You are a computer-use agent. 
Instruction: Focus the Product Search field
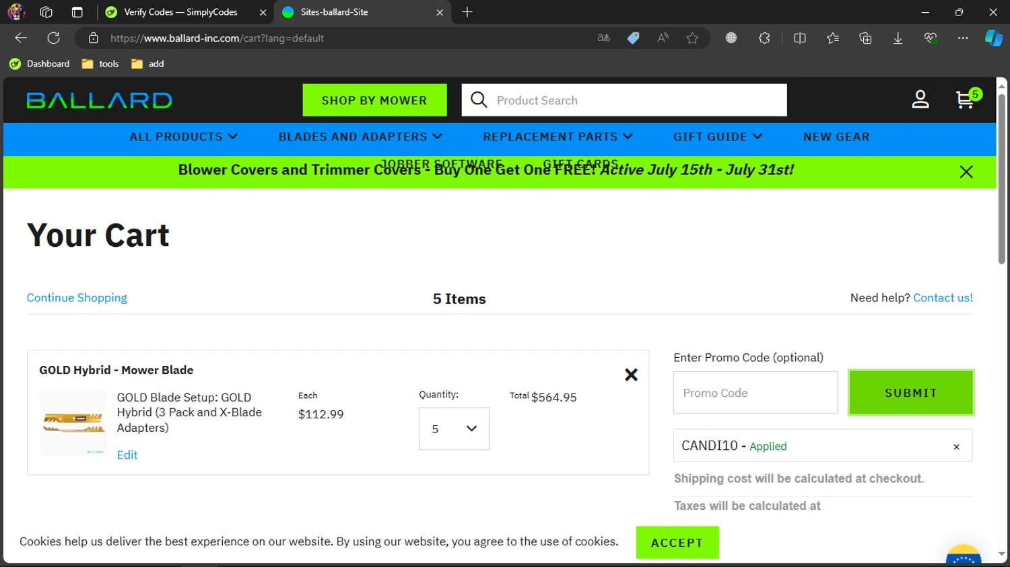(x=624, y=100)
